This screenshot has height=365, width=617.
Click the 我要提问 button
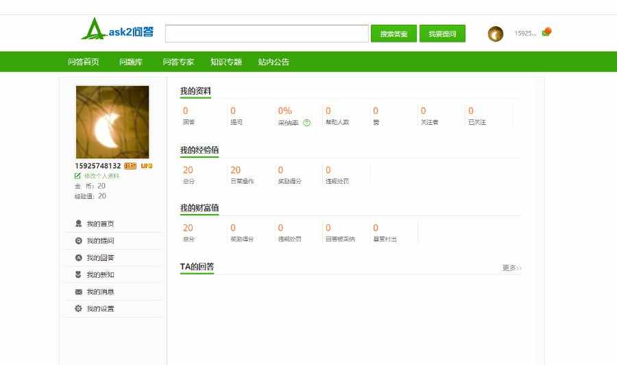[442, 34]
